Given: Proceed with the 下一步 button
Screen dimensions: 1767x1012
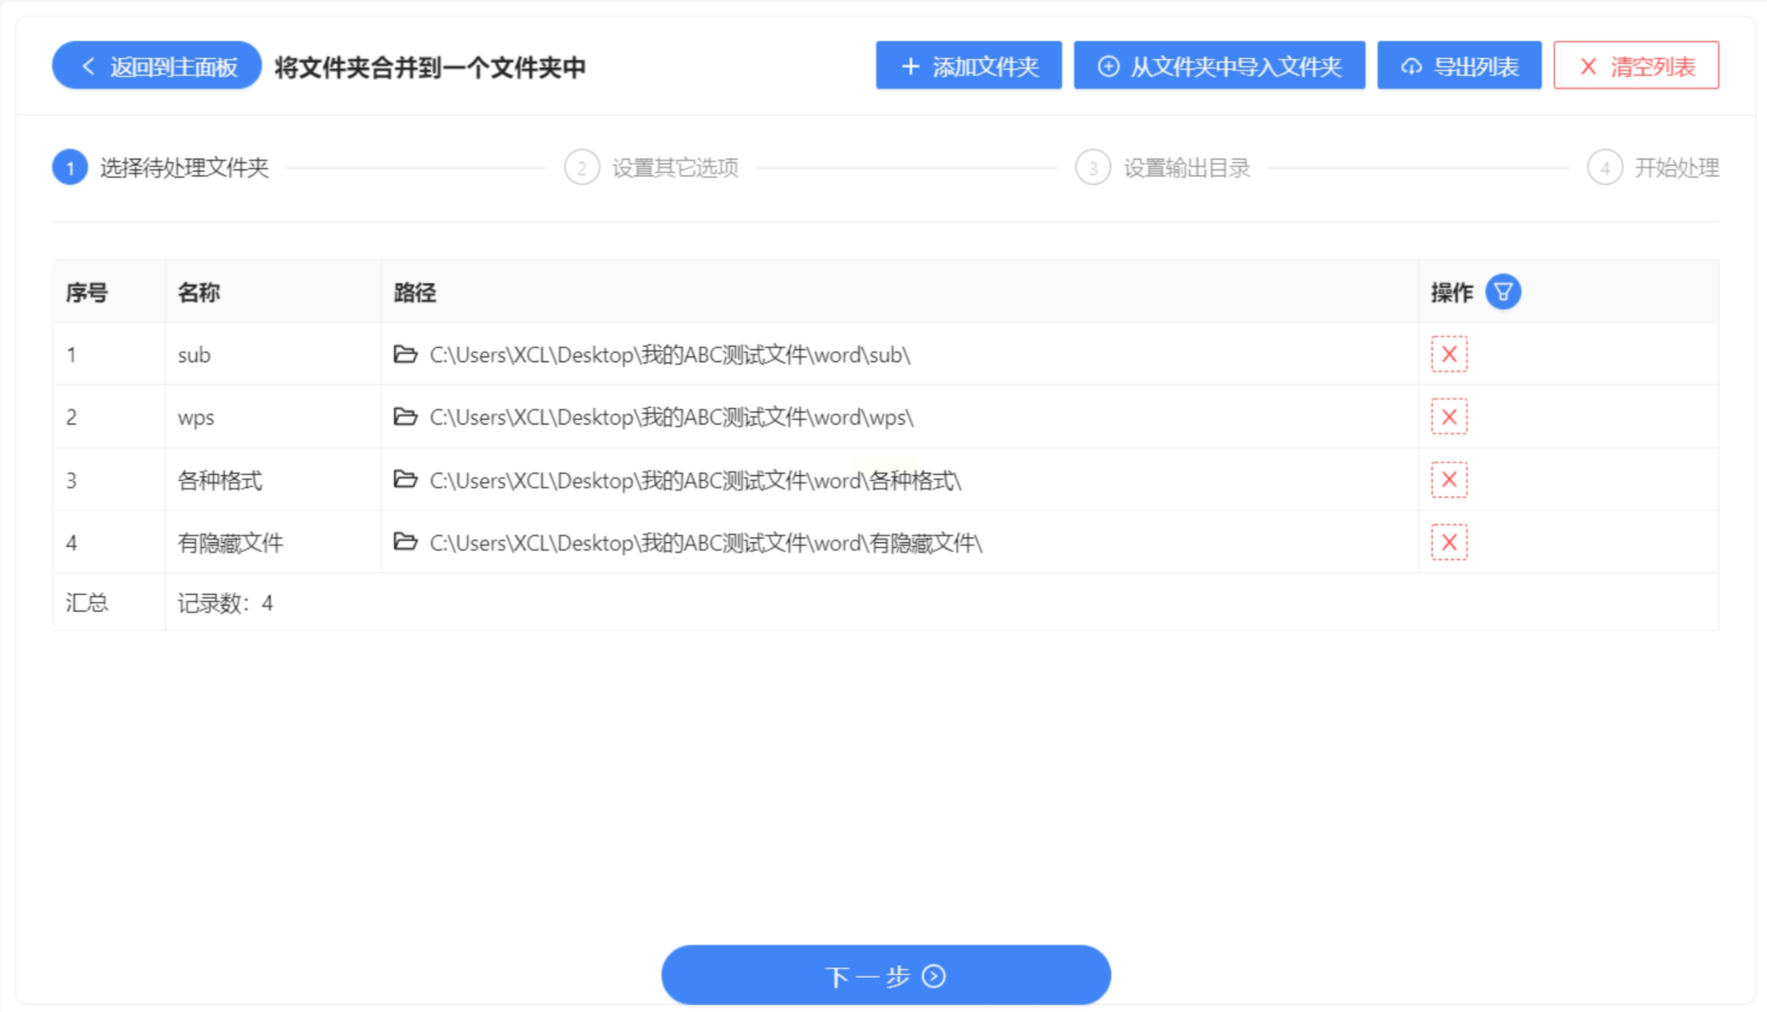Looking at the screenshot, I should (x=885, y=975).
